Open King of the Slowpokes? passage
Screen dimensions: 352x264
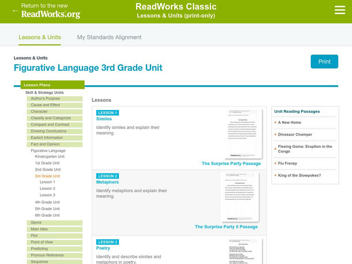click(299, 175)
